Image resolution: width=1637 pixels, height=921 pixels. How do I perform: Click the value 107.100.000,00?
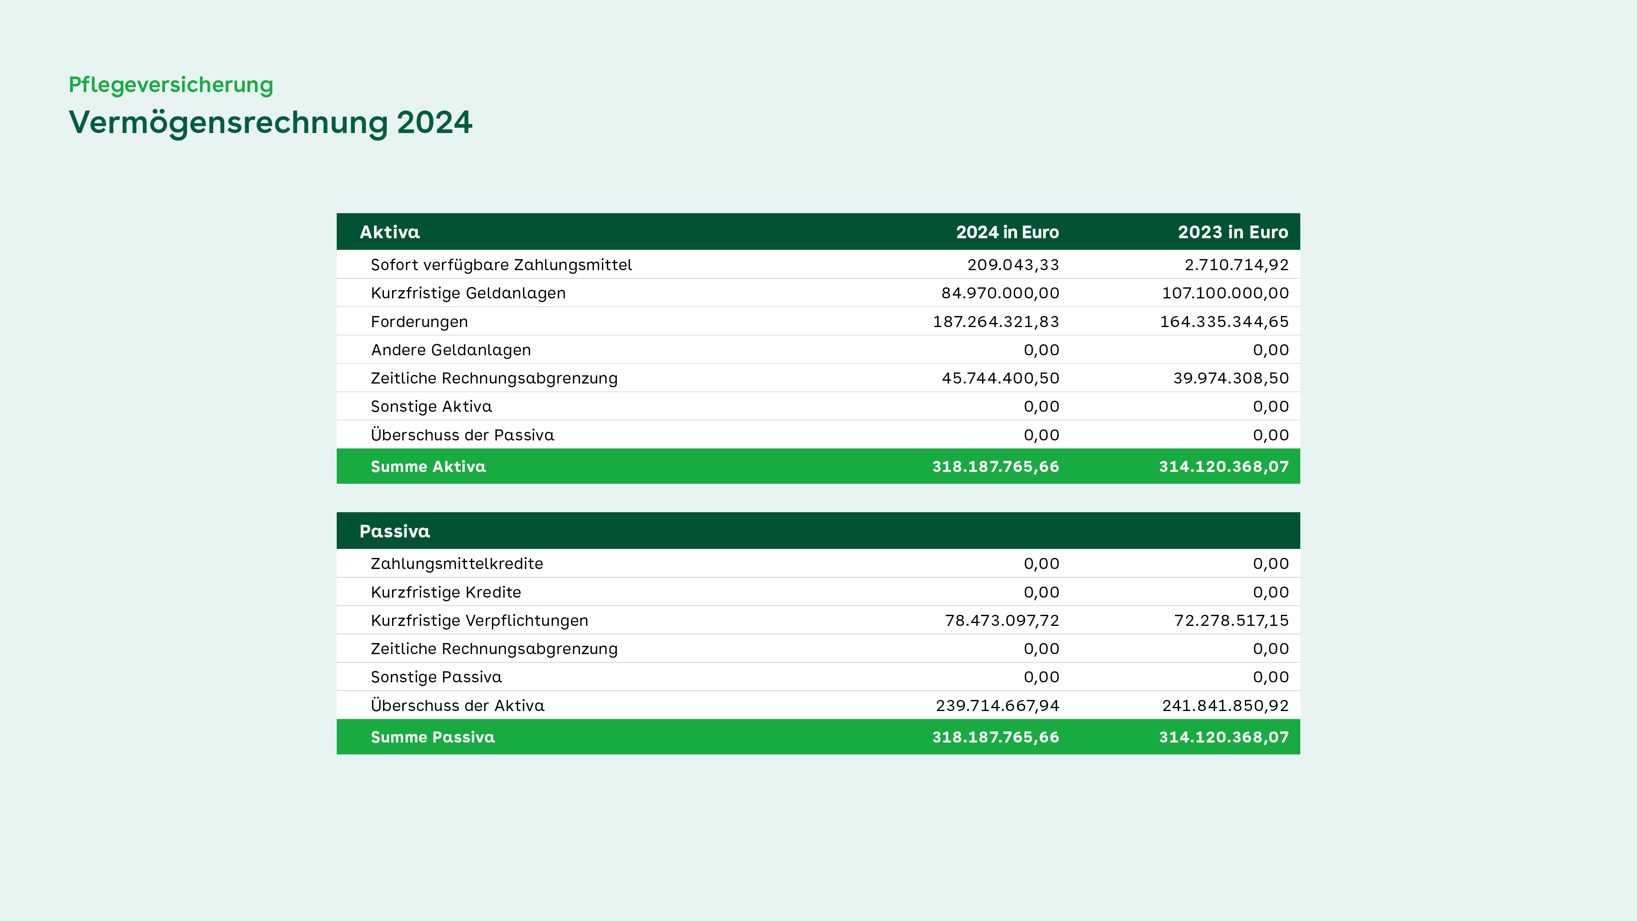(1225, 293)
